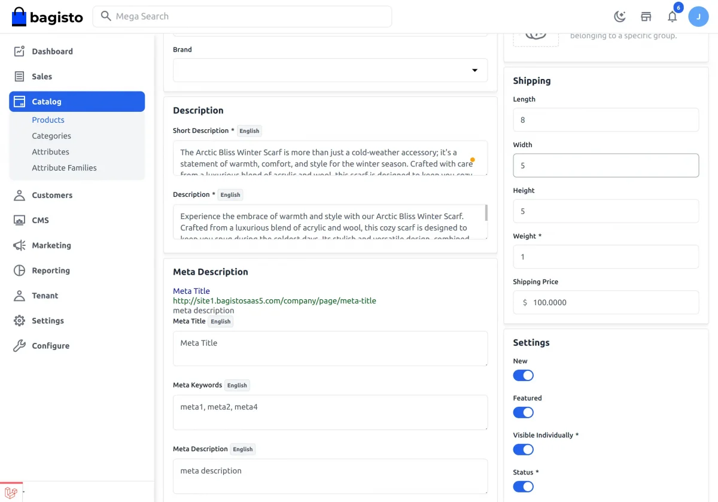Open Attribute Families menu item
Viewport: 718px width, 502px height.
click(x=64, y=168)
